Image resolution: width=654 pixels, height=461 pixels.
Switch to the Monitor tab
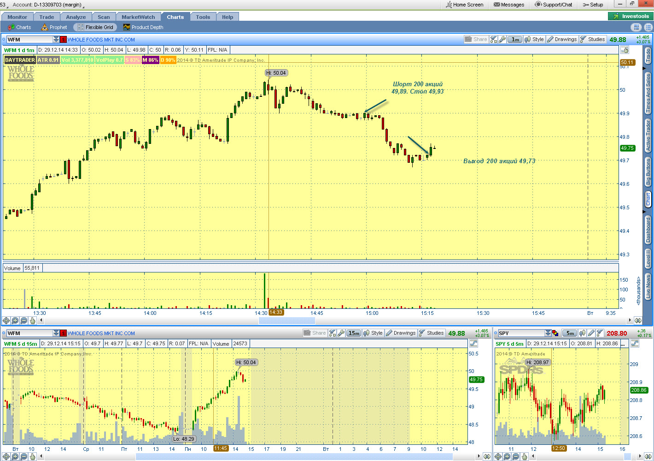[x=17, y=17]
